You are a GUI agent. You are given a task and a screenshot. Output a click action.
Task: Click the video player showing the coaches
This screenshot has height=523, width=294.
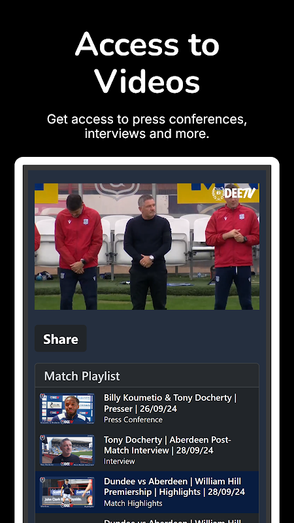coord(147,246)
